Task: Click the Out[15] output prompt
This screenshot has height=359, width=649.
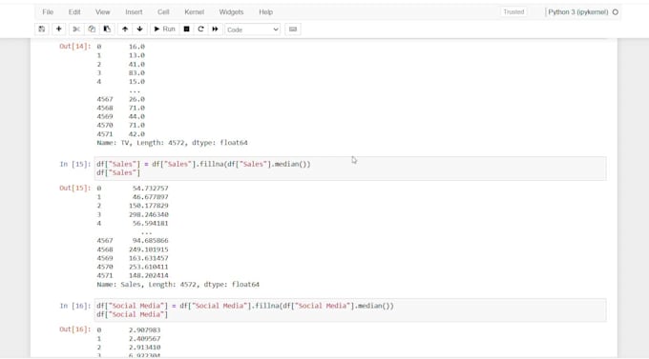Action: pyautogui.click(x=74, y=188)
